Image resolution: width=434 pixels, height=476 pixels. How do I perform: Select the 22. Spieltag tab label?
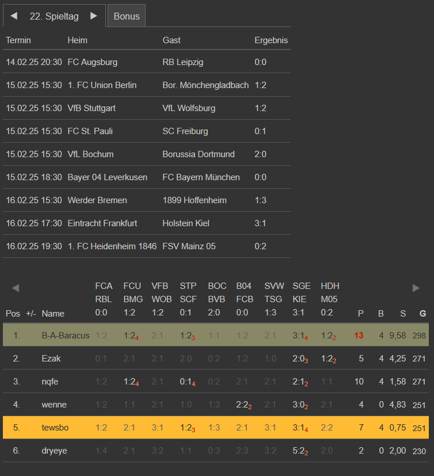54,16
